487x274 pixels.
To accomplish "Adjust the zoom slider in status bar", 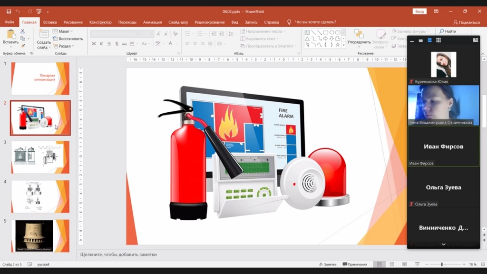I will point(442,264).
